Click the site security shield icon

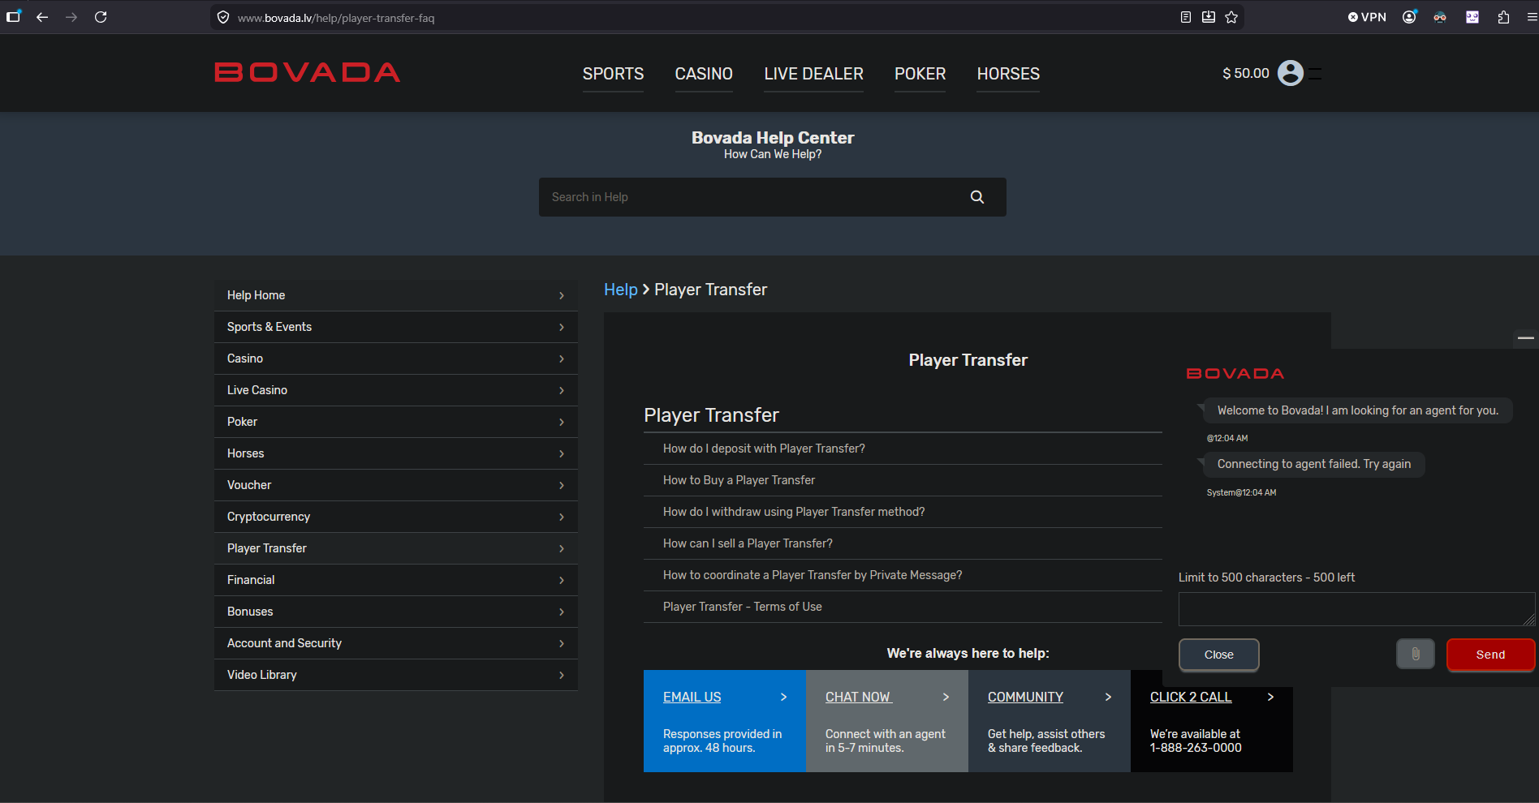point(223,17)
